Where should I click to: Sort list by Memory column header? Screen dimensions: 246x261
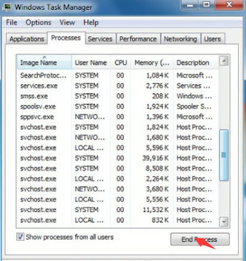(152, 63)
